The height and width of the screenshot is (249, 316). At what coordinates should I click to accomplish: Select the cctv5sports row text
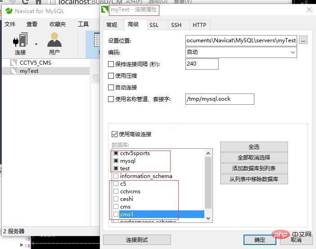(135, 153)
